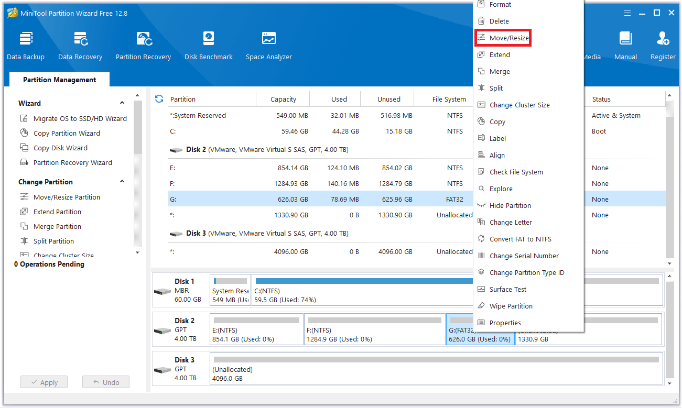This screenshot has height=408, width=682.
Task: Click the Disk 3 header row in the list
Action: [x=320, y=233]
